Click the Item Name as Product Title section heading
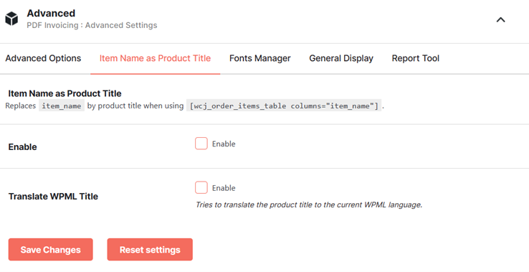This screenshot has width=529, height=272. pos(65,93)
